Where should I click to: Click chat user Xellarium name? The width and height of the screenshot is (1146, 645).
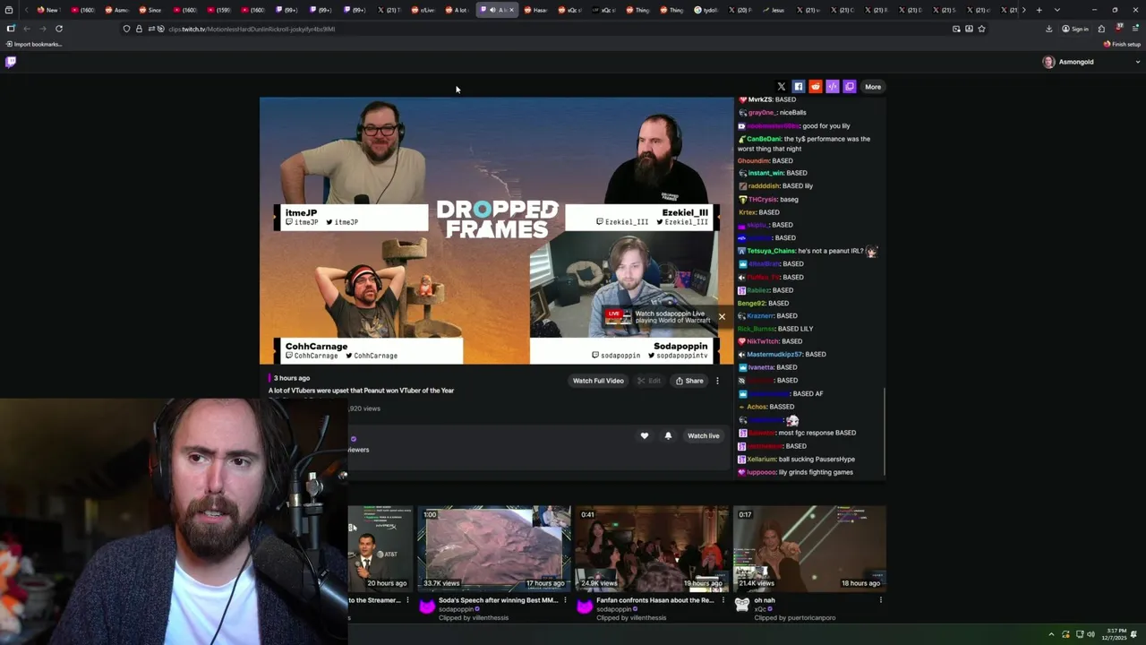pyautogui.click(x=761, y=459)
